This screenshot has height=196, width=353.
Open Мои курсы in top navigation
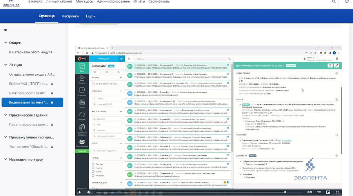click(x=85, y=2)
